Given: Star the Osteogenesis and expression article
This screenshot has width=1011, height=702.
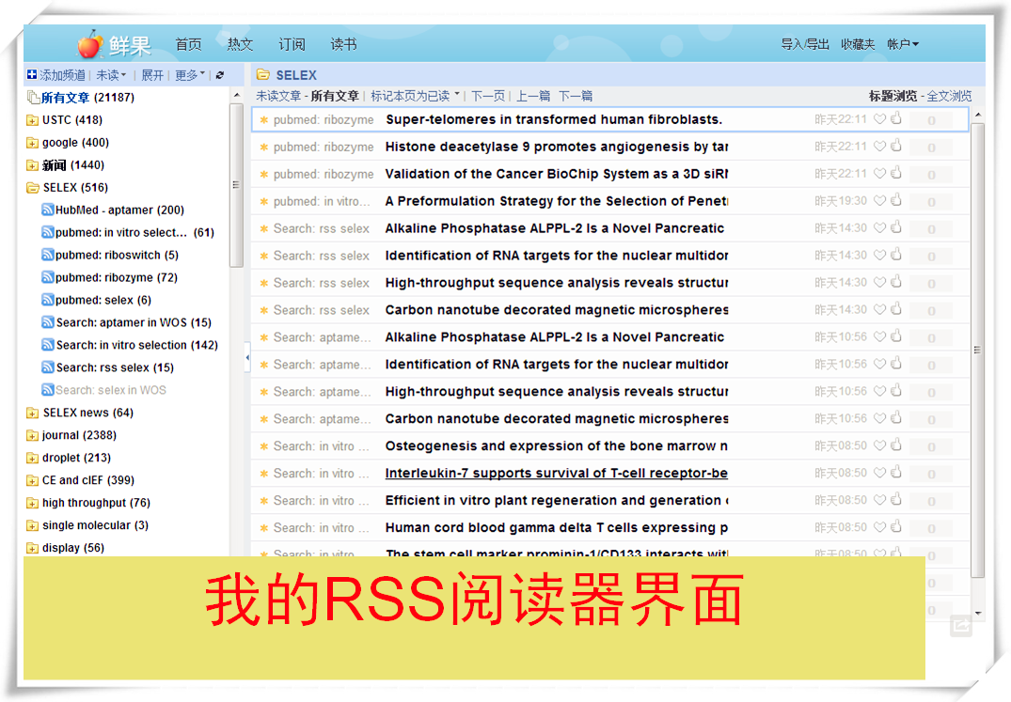Looking at the screenshot, I should pyautogui.click(x=263, y=446).
